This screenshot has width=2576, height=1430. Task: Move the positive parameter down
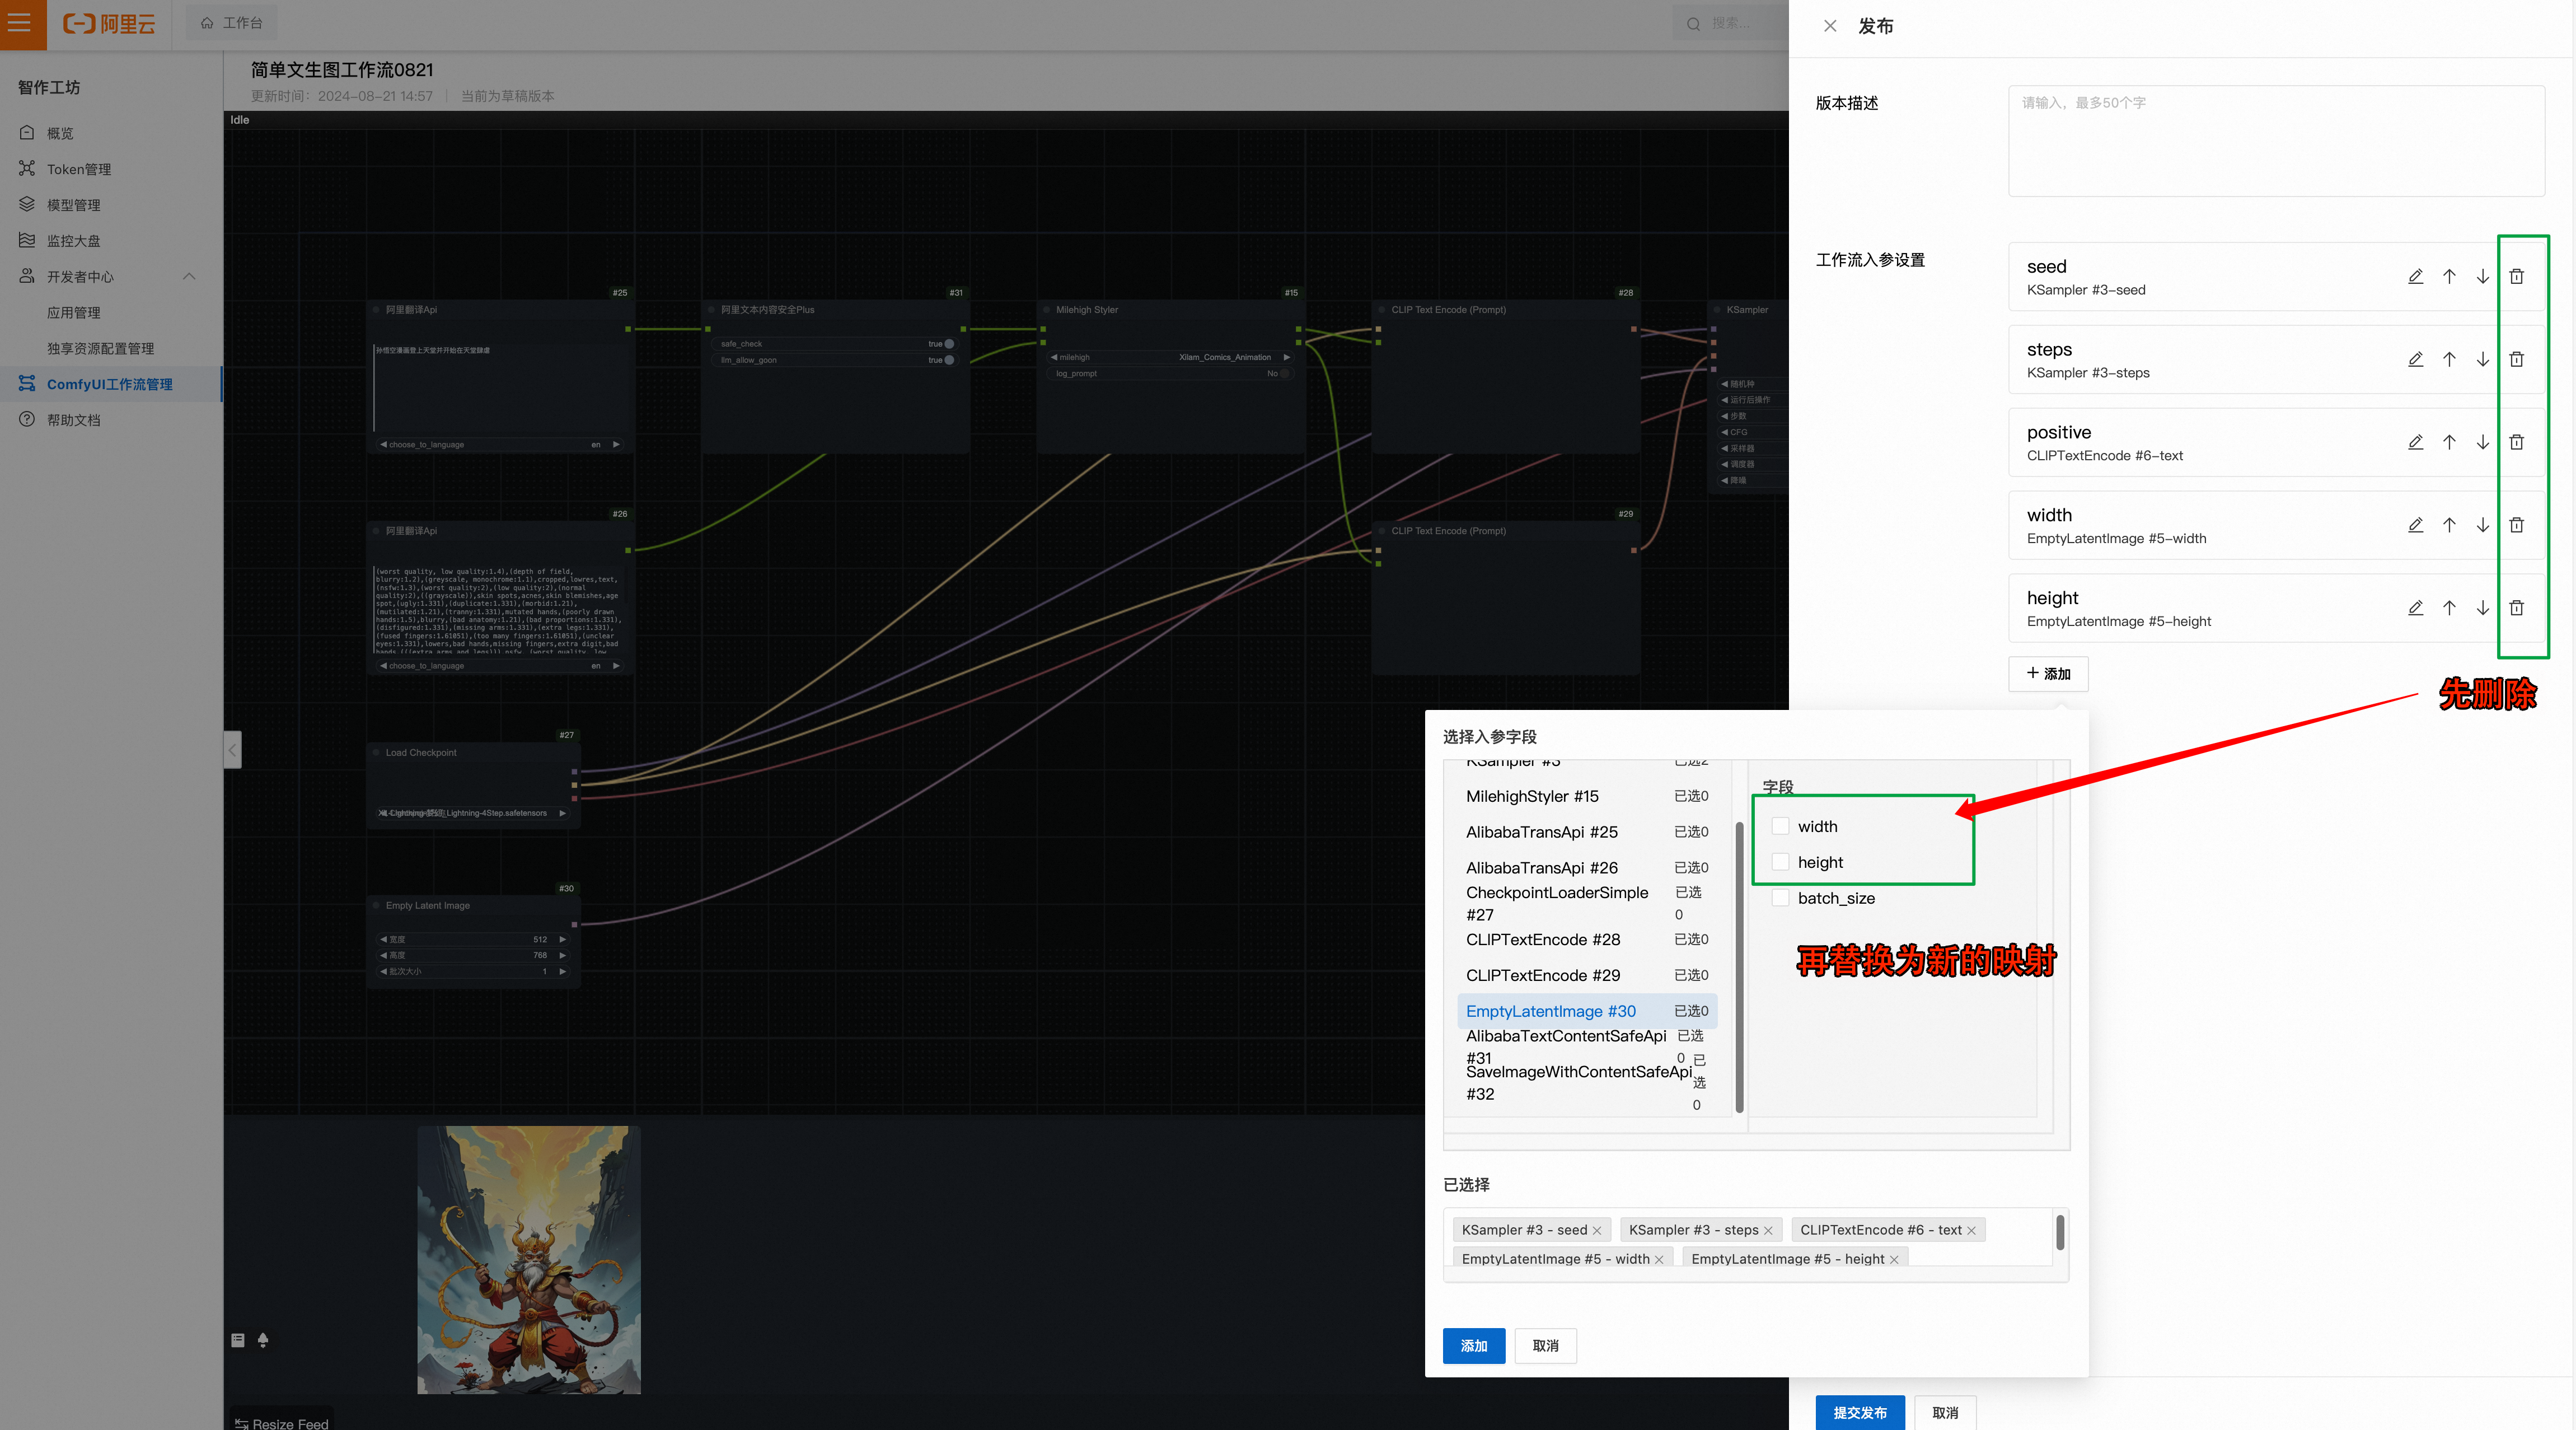2483,442
